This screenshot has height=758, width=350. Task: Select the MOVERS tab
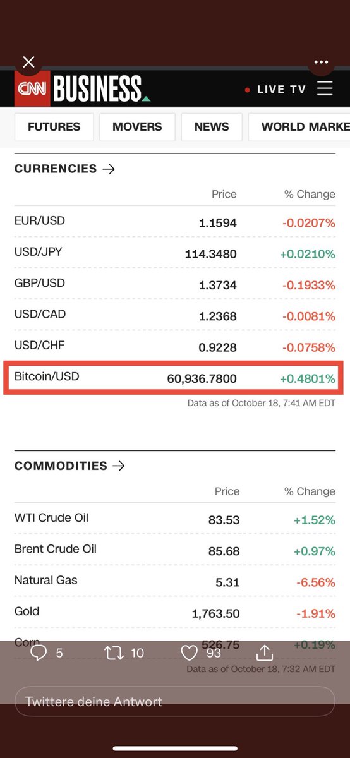137,127
